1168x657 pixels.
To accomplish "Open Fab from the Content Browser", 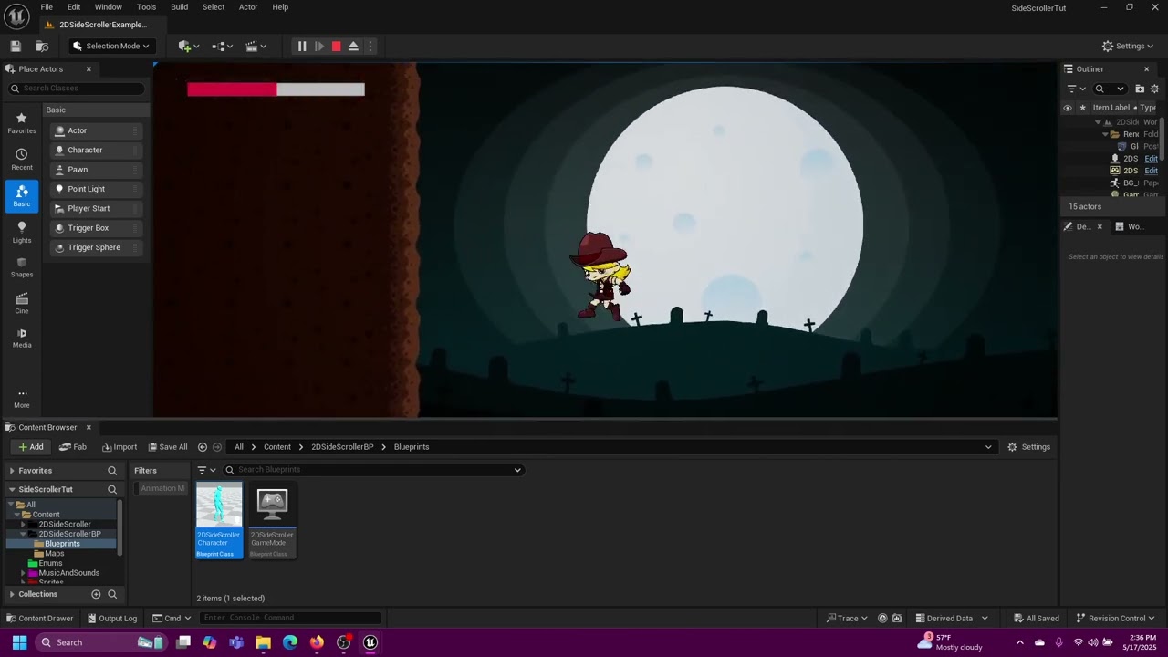I will point(73,447).
